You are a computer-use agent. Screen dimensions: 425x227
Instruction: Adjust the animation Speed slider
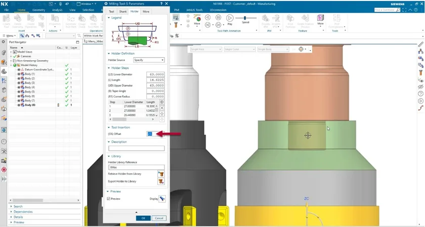click(x=245, y=18)
